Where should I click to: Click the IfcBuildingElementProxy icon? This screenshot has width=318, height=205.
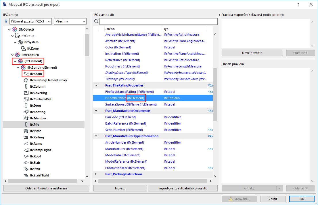[x=26, y=80]
